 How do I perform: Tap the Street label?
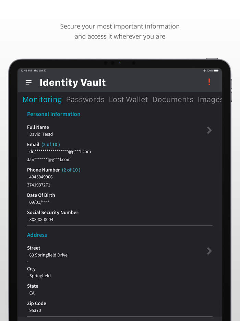(x=34, y=248)
